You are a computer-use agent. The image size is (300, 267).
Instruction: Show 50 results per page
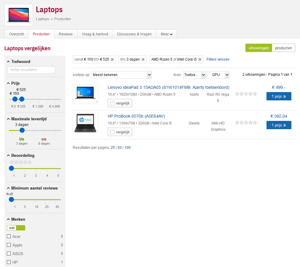120,148
